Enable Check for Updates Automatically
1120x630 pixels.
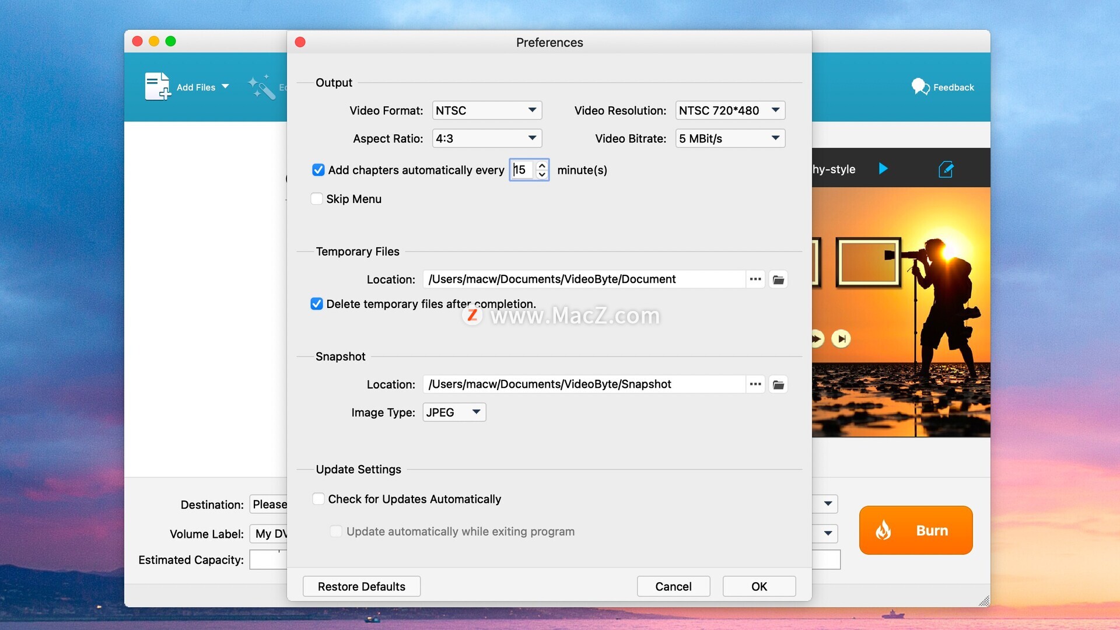[x=318, y=499]
